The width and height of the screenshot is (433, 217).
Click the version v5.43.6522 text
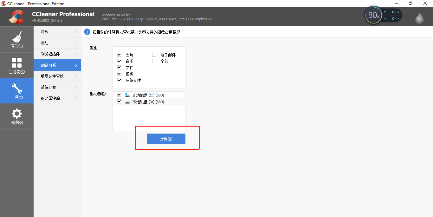point(47,21)
